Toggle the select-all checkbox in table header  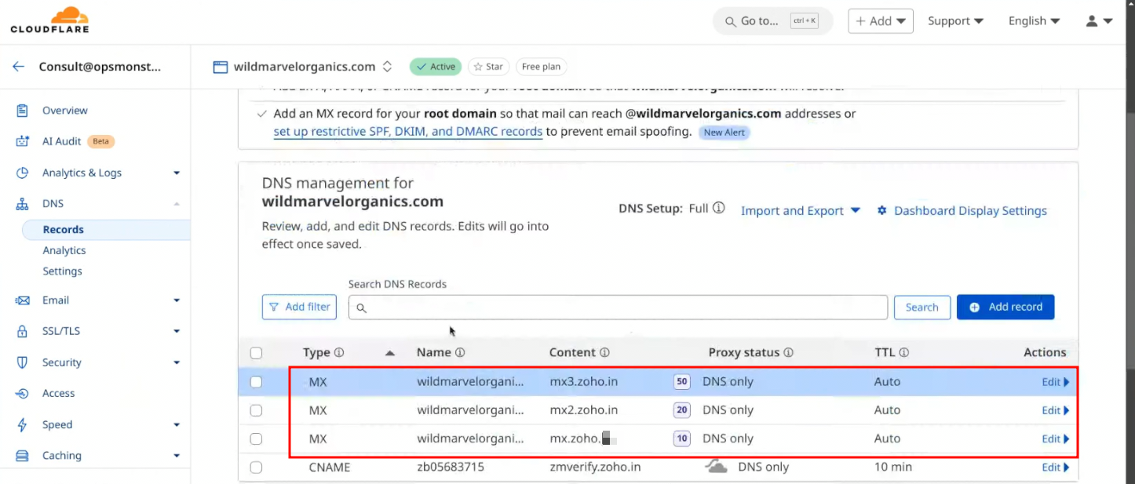[256, 353]
